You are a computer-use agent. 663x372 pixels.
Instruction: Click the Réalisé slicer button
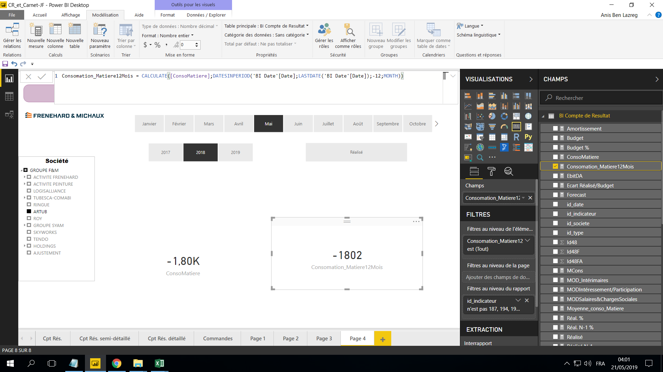(356, 152)
